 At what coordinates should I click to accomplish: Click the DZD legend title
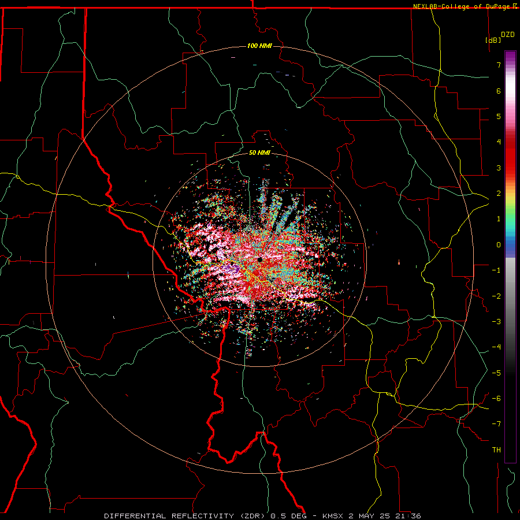click(508, 35)
